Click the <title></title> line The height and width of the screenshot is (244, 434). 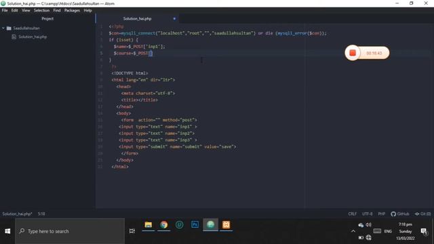tap(139, 100)
